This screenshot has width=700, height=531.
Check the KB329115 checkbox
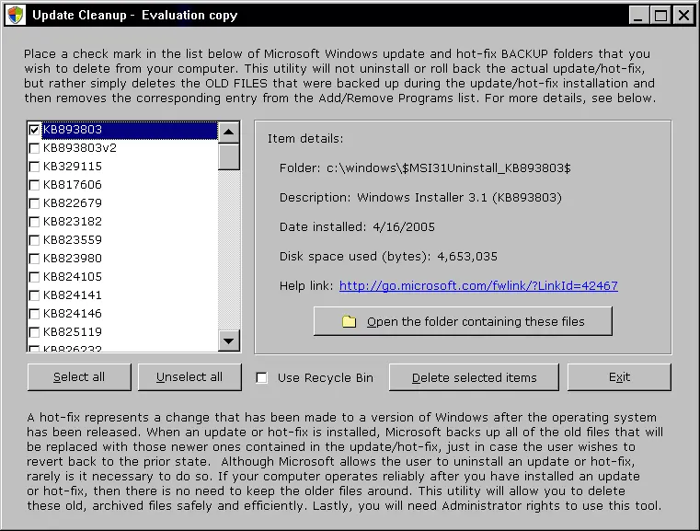34,167
